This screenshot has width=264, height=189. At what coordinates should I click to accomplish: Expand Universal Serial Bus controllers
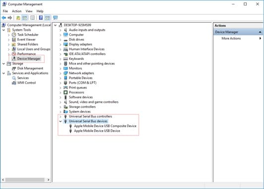point(60,116)
